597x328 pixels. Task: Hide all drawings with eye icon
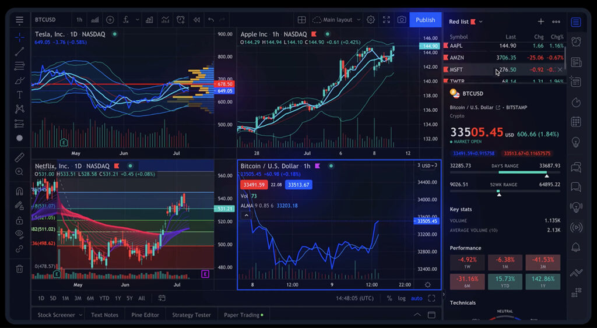[19, 234]
